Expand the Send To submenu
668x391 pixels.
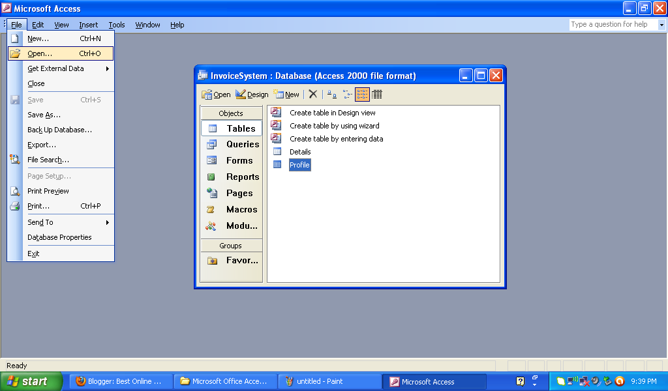point(108,222)
